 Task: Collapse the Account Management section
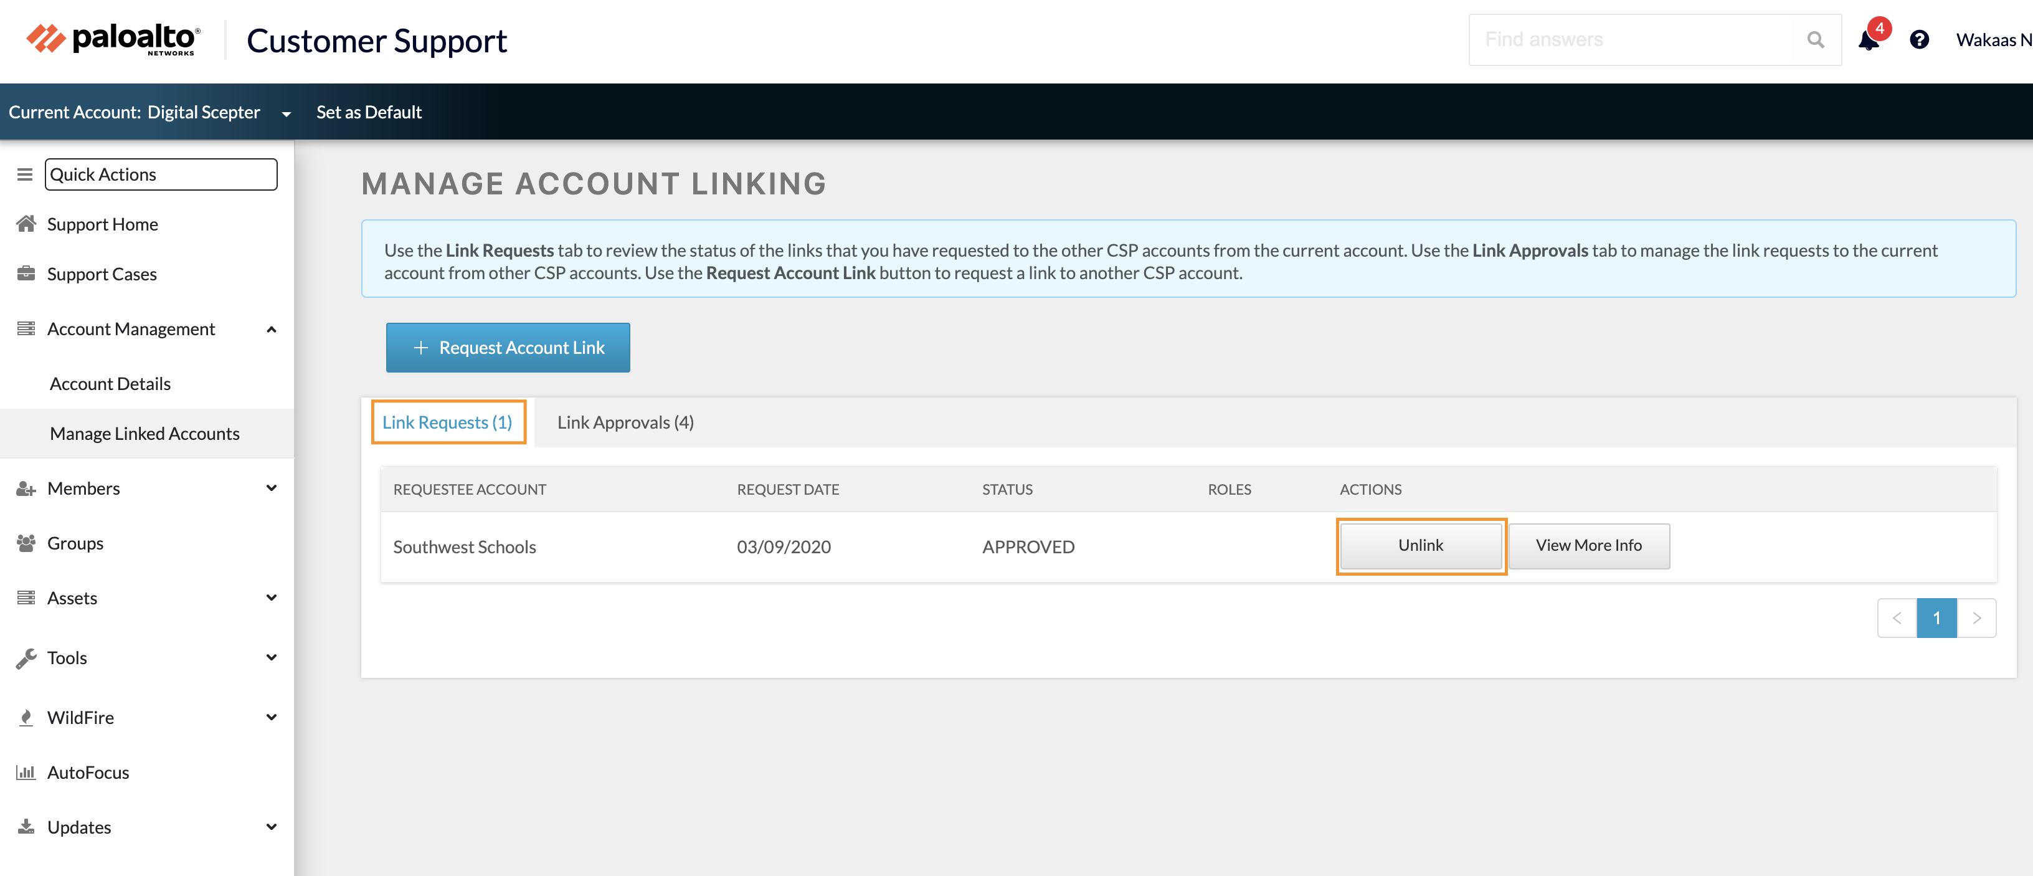tap(272, 329)
